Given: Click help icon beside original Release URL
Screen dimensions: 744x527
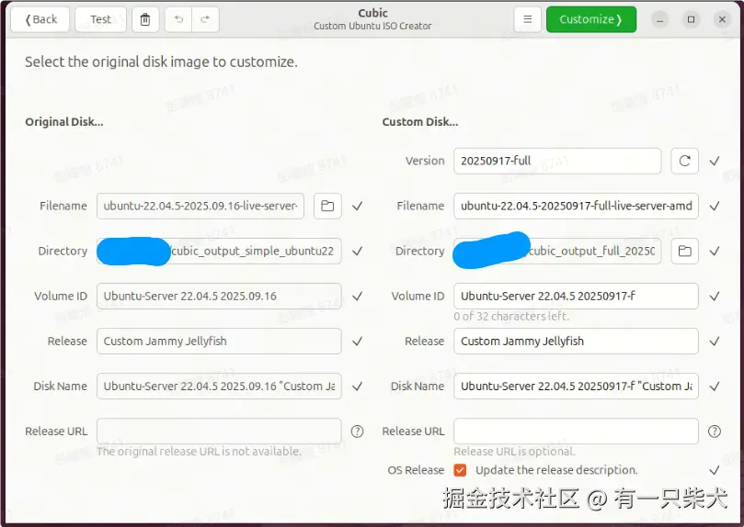Looking at the screenshot, I should click(x=358, y=432).
